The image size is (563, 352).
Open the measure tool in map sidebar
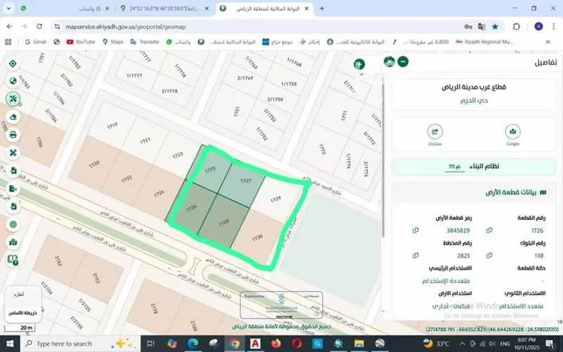point(13,153)
